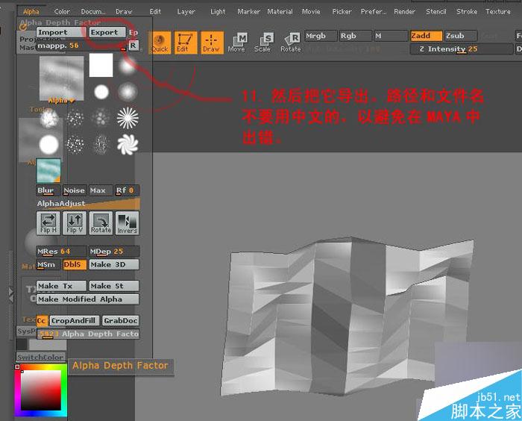Screen dimensions: 522x421
Task: Toggle Edit mode icon
Action: 186,43
